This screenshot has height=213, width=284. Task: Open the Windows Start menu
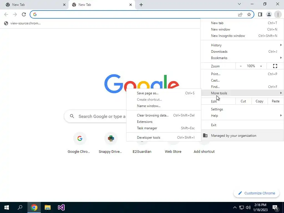click(x=7, y=207)
